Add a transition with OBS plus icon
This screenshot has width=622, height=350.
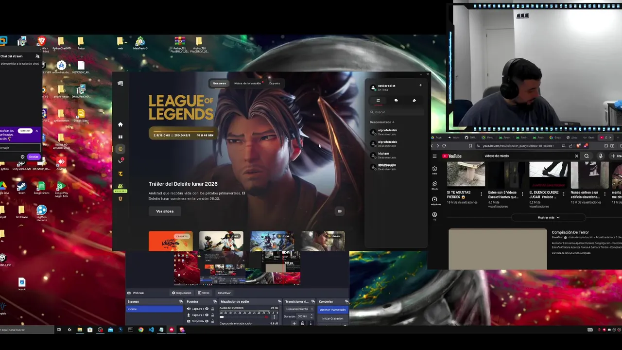tap(294, 323)
